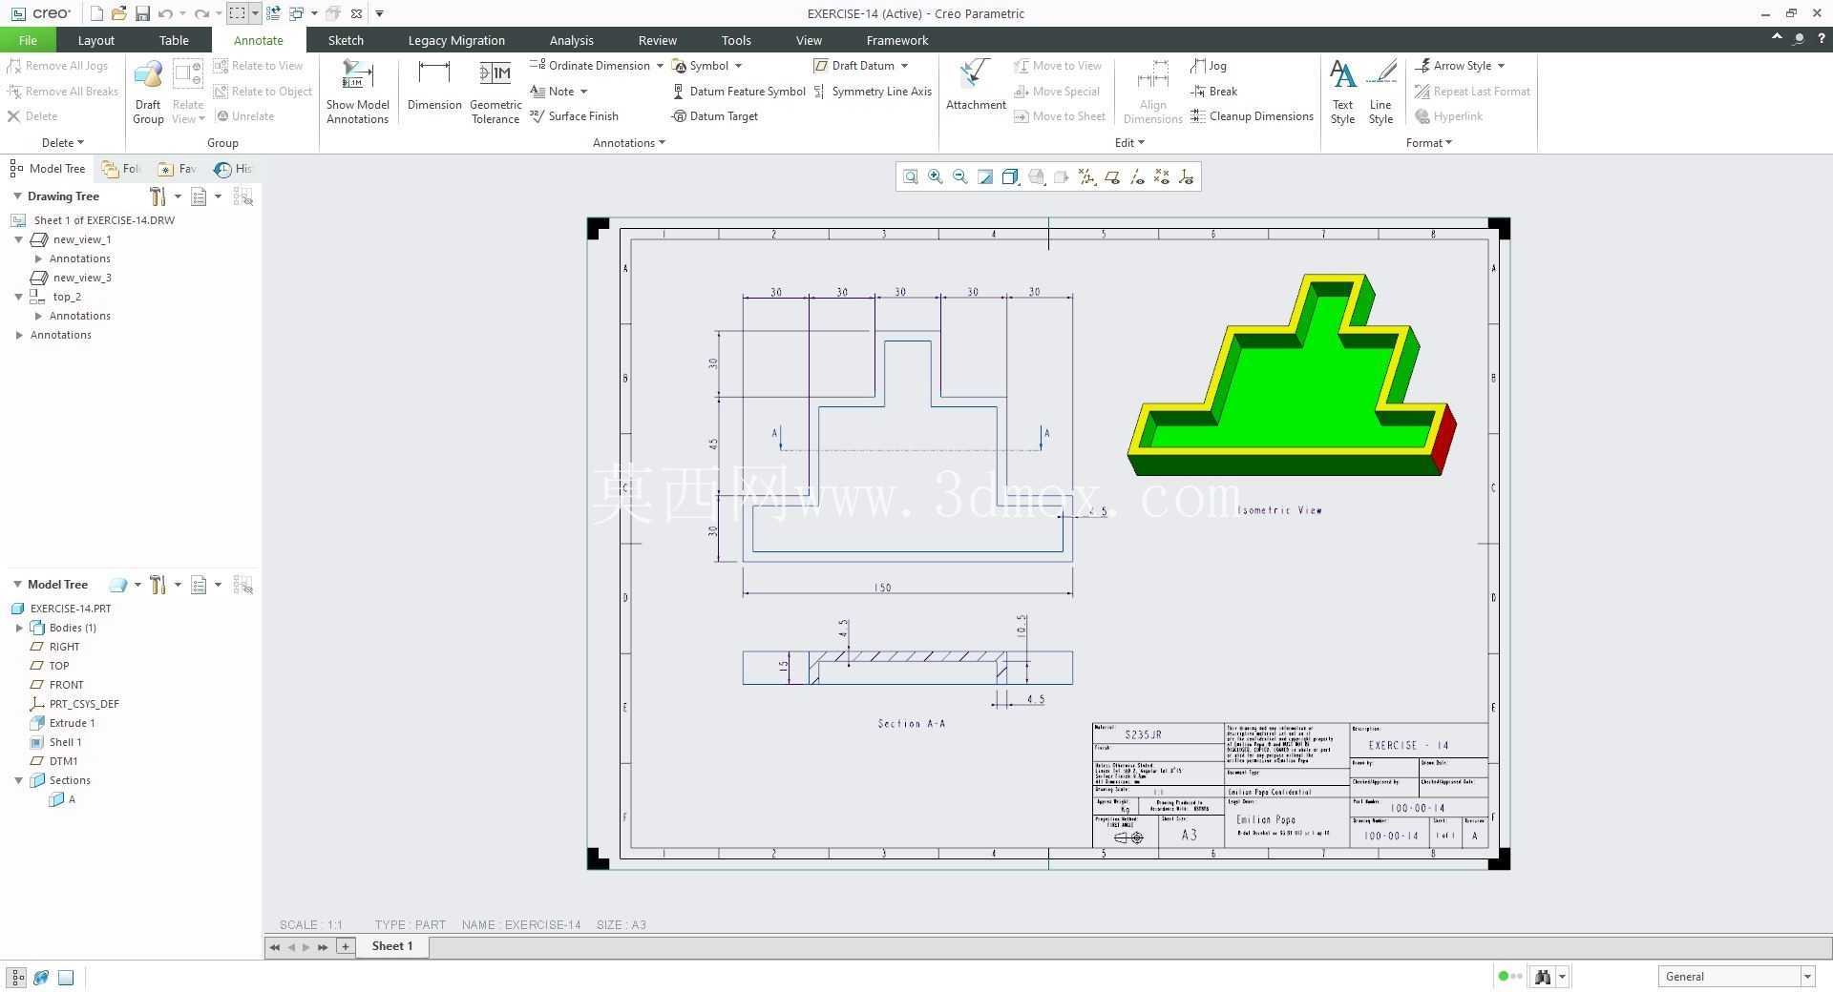Open the File menu
1833x992 pixels.
[x=28, y=40]
